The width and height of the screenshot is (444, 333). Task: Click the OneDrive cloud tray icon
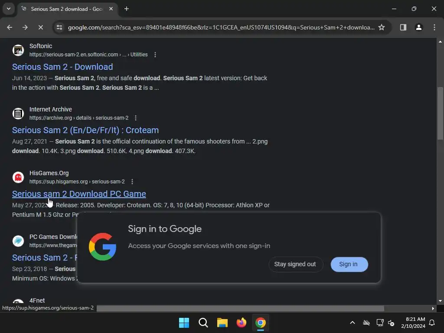(x=366, y=323)
